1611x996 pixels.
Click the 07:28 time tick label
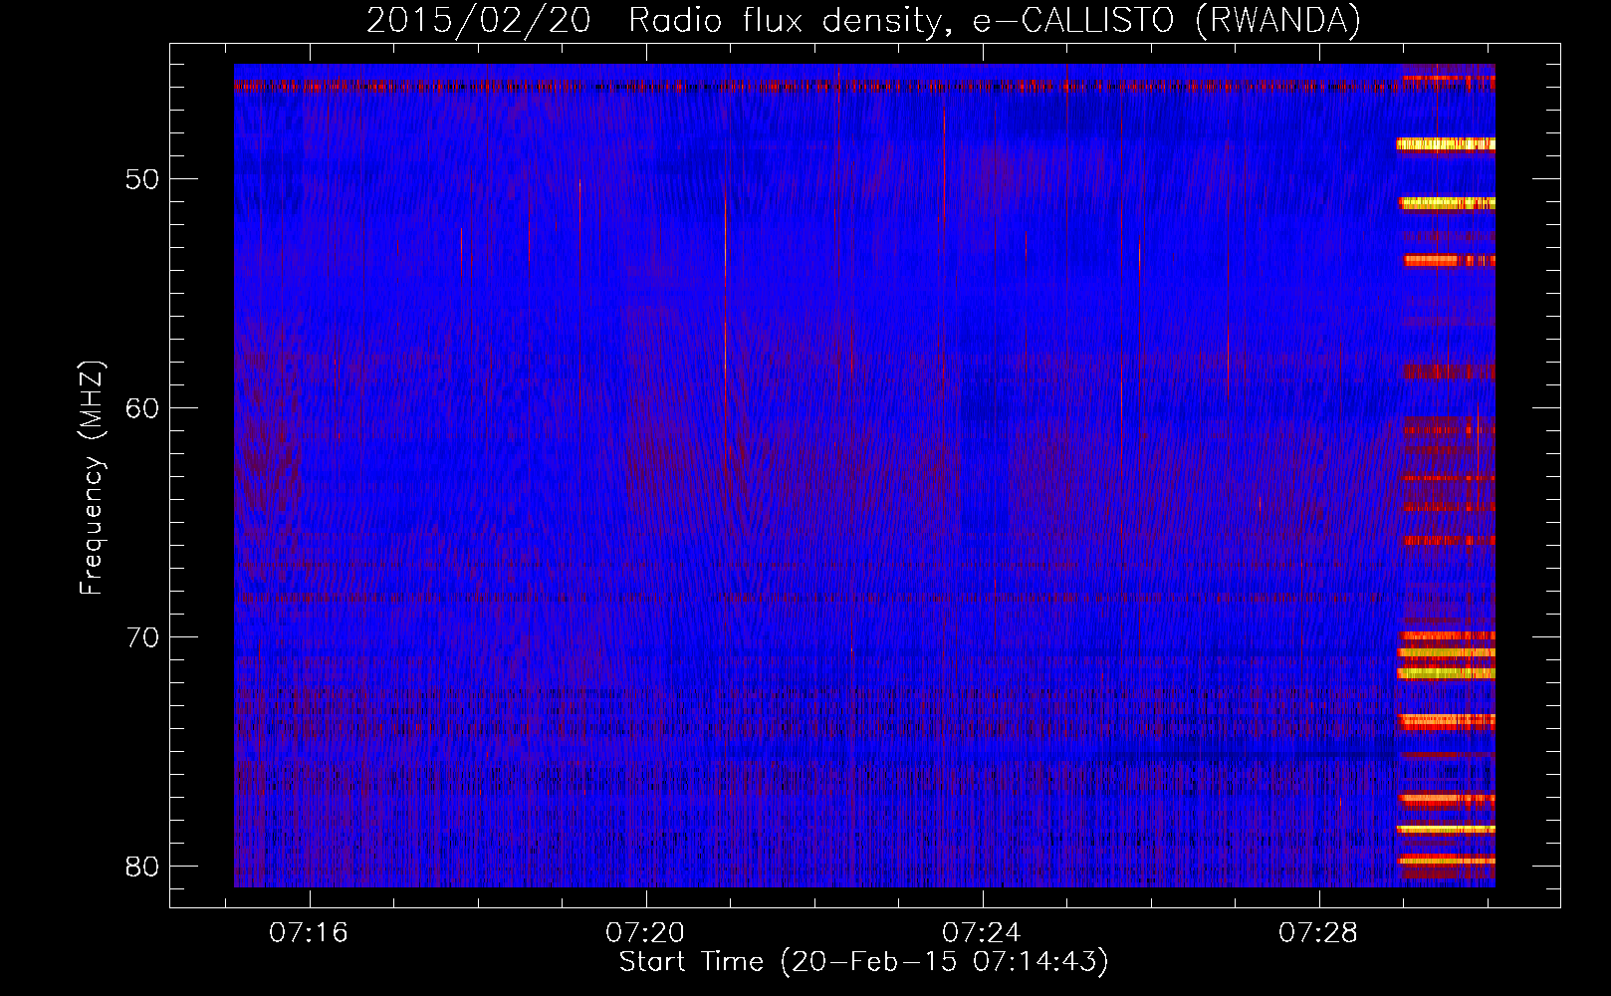[x=1318, y=932]
